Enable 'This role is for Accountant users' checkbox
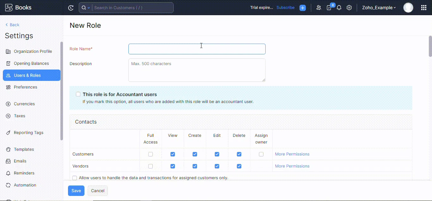Image resolution: width=432 pixels, height=201 pixels. 78,94
